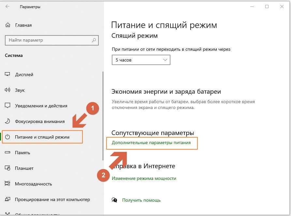Click Экономия энергии и заряда батареи heading
The image size is (291, 216).
coord(166,91)
